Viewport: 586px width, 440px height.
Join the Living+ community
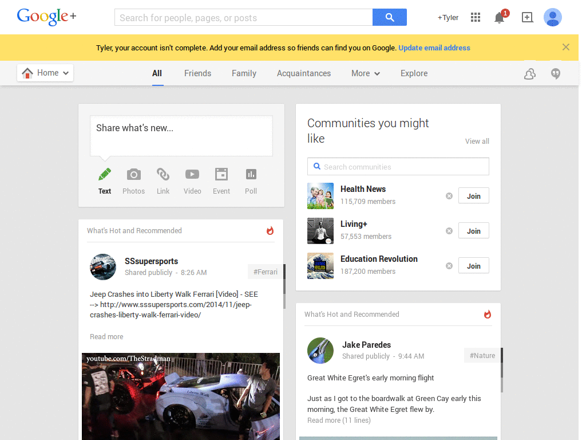[x=473, y=230]
